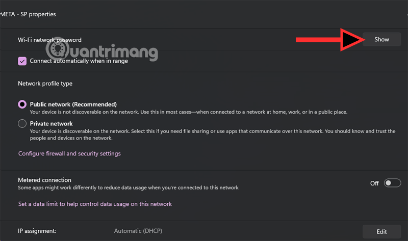Open Configure firewall and security settings
The image size is (408, 241).
(x=69, y=153)
